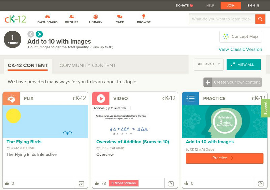270x190 pixels.
Task: Click the Dashboard menu label
Action: [48, 22]
